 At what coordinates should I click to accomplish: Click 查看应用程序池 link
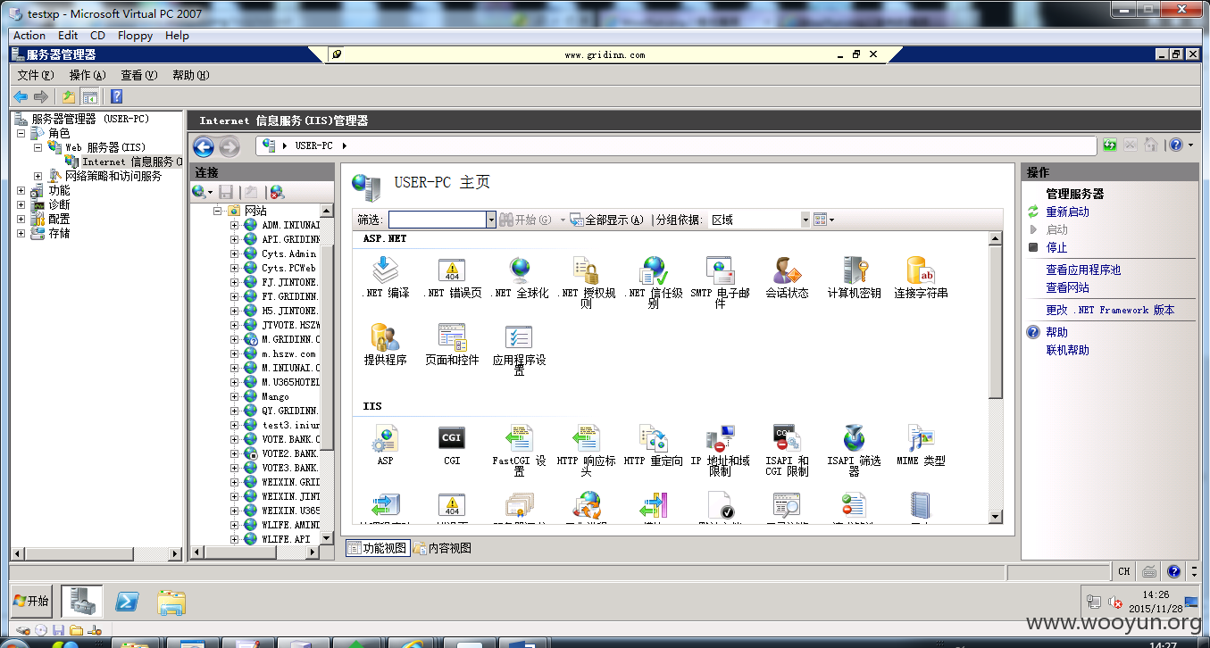pos(1083,270)
